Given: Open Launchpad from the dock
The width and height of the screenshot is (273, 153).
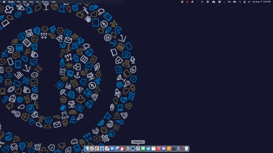Looking at the screenshot, I should coord(92,149).
